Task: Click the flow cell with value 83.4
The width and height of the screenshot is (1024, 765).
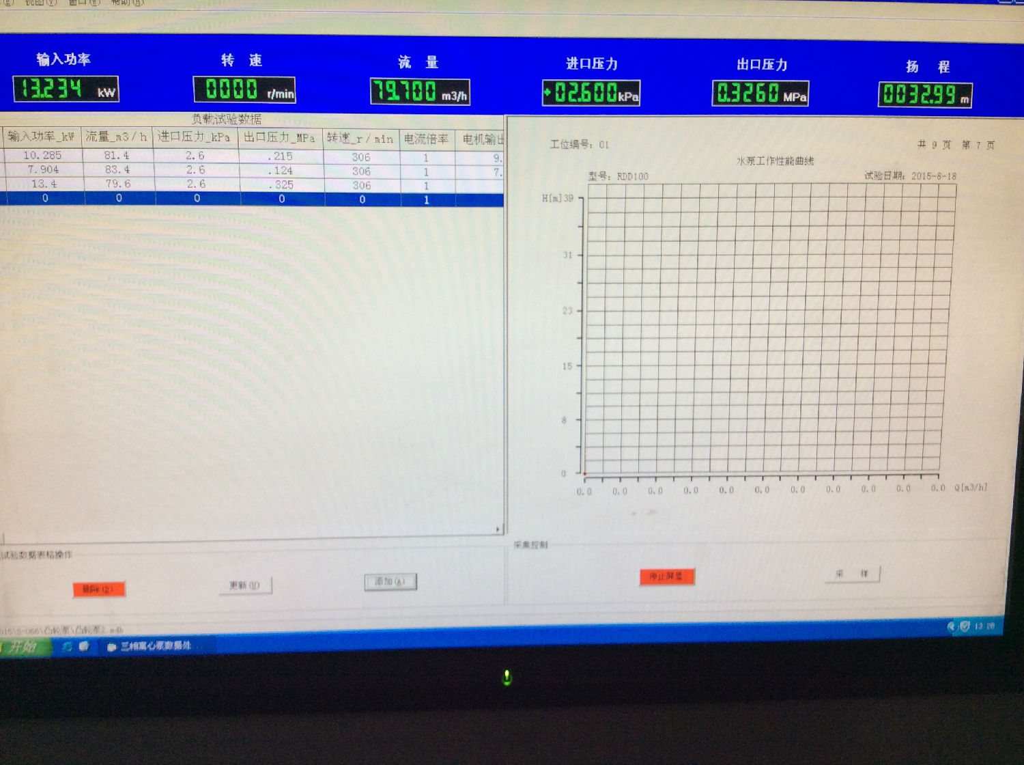Action: (x=117, y=169)
